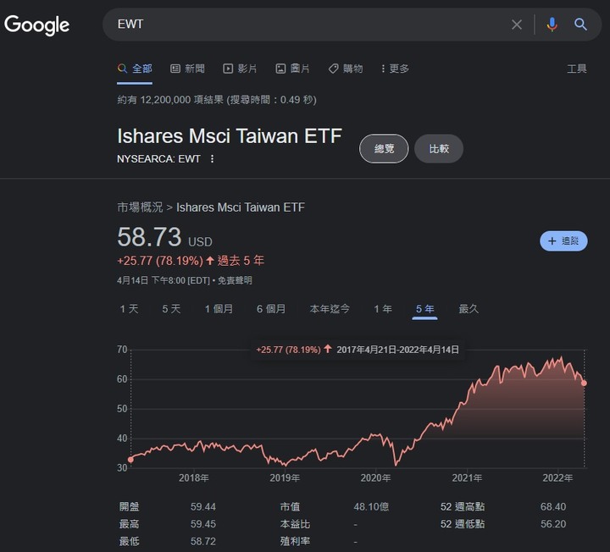The image size is (610, 552).
Task: Select the 5 天 chart range
Action: point(171,309)
